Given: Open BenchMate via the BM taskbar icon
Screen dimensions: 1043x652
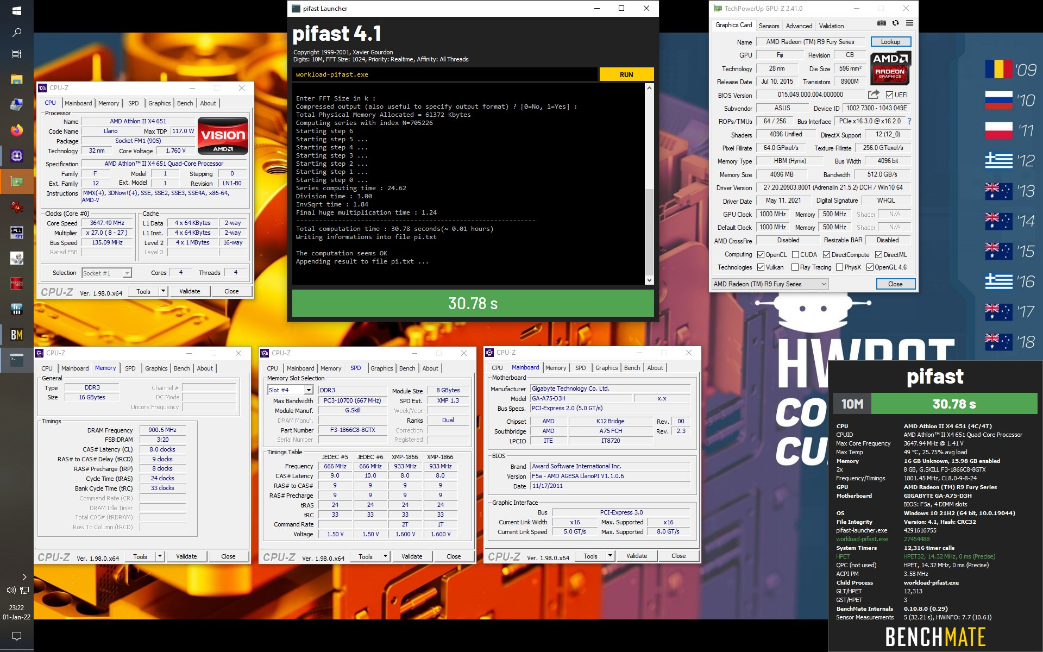Looking at the screenshot, I should tap(16, 335).
